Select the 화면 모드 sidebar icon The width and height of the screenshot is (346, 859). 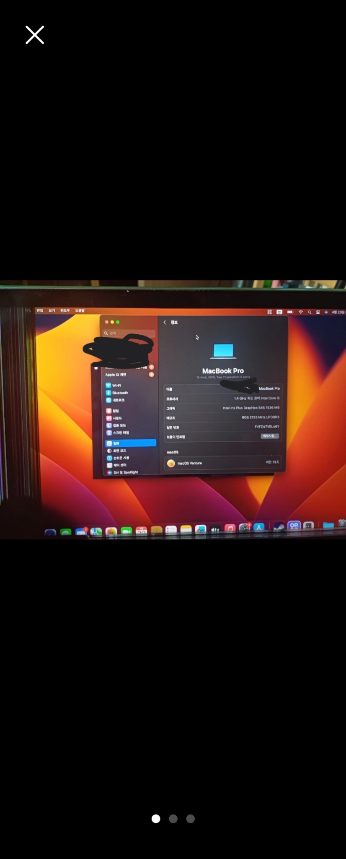pos(109,450)
